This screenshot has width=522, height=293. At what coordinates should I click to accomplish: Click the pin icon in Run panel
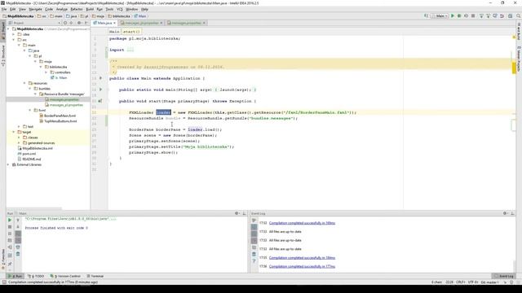click(x=10, y=264)
